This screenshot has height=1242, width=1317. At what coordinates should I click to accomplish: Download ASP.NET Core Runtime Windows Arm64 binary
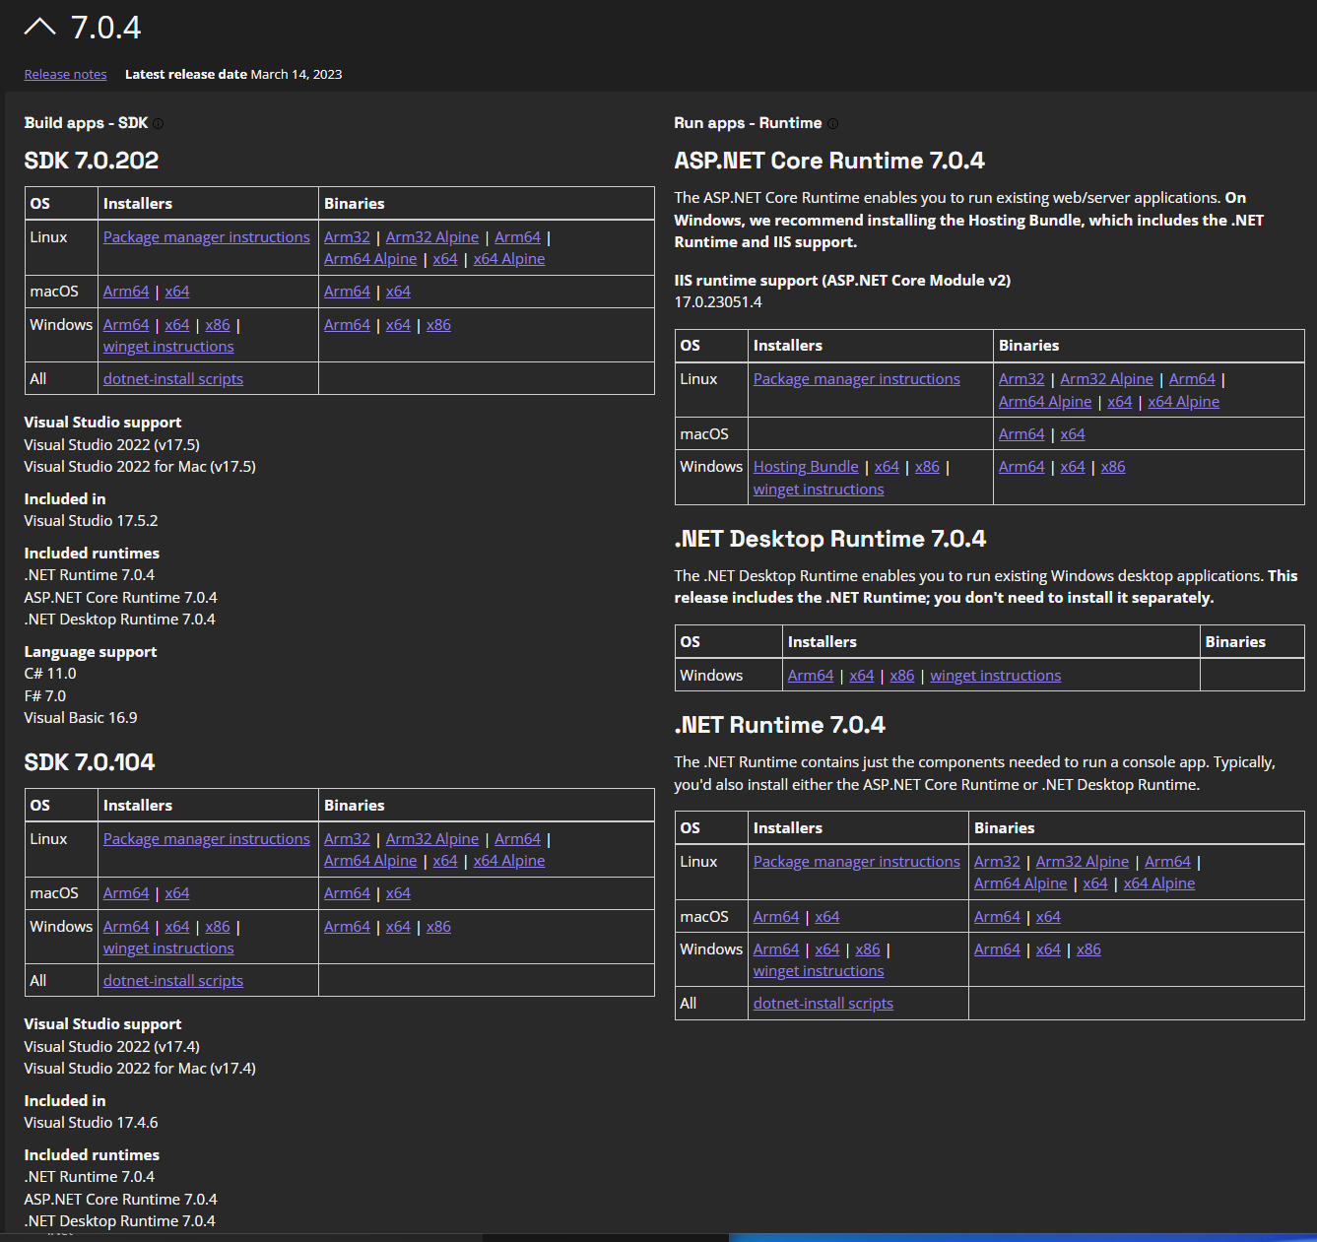(x=1021, y=467)
